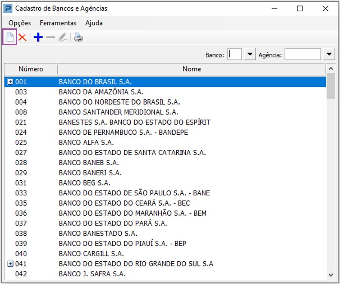Select BANCO DO NORDESTE DO BRASIL S.A.

click(165, 102)
